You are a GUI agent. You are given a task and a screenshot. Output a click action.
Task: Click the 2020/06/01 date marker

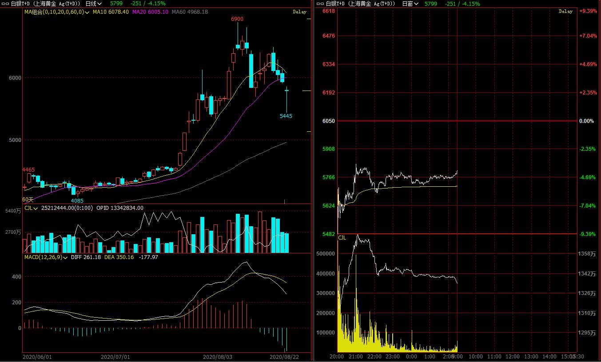(x=37, y=357)
